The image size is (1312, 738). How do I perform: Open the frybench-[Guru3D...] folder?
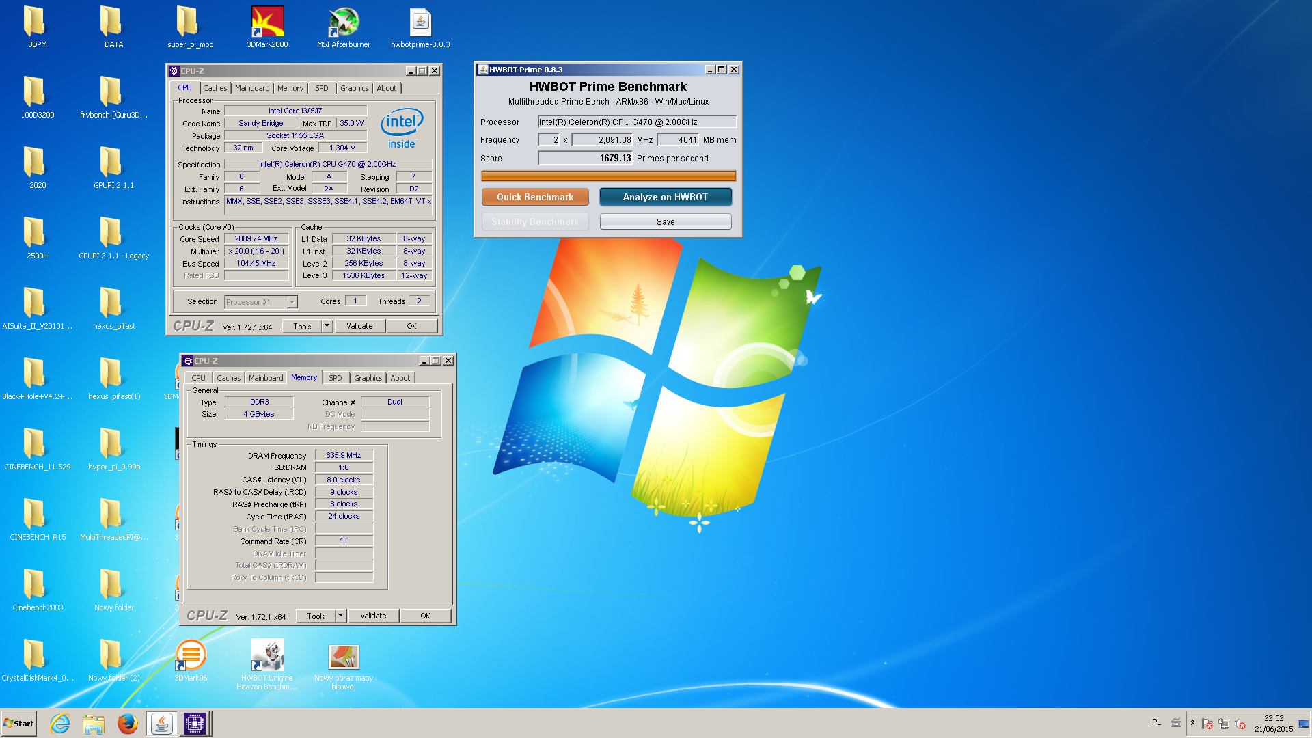[x=113, y=98]
